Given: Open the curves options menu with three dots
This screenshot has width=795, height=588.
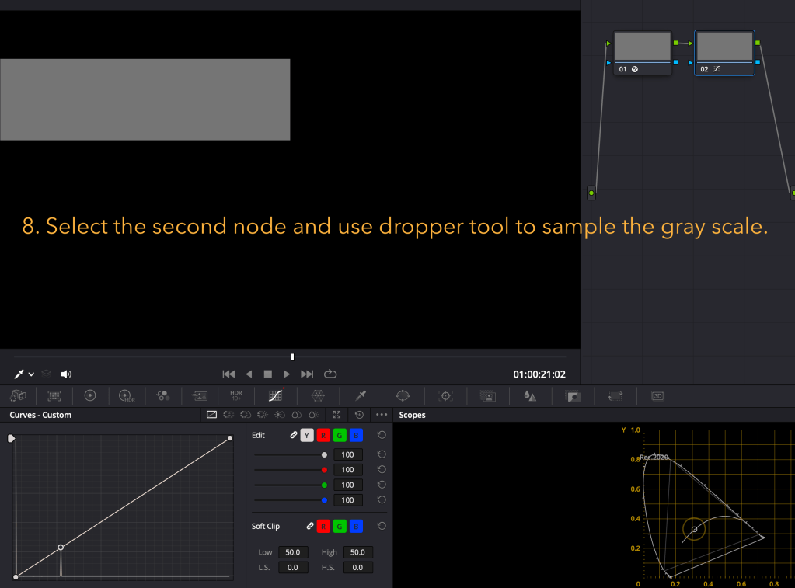Looking at the screenshot, I should coord(382,415).
